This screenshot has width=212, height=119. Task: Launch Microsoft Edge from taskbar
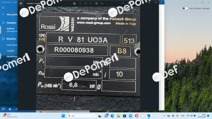112,116
